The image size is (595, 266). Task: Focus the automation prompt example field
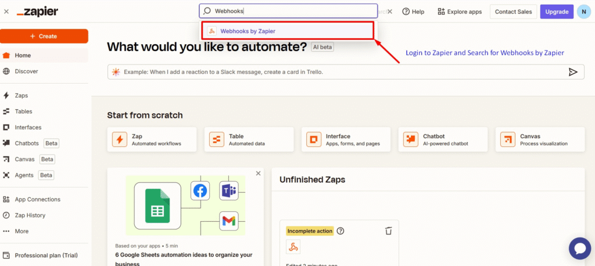click(x=346, y=71)
